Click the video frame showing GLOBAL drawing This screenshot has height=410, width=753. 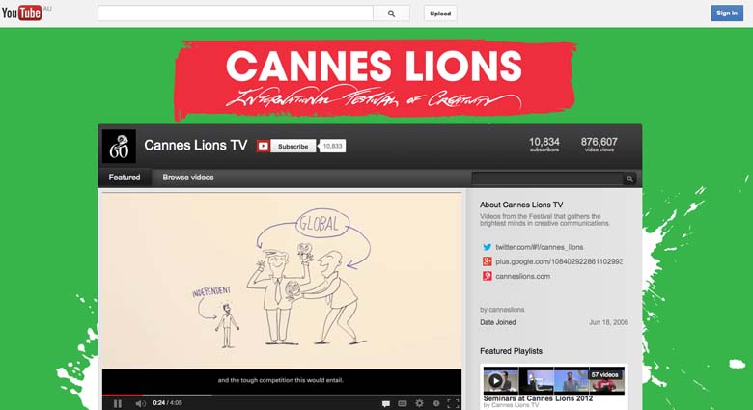[282, 281]
